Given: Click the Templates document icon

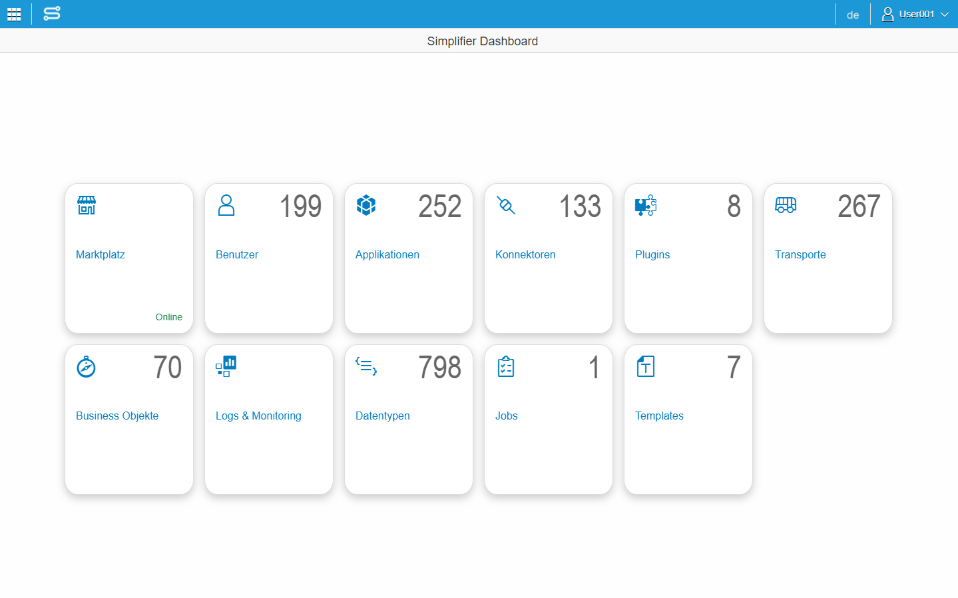Looking at the screenshot, I should (646, 366).
